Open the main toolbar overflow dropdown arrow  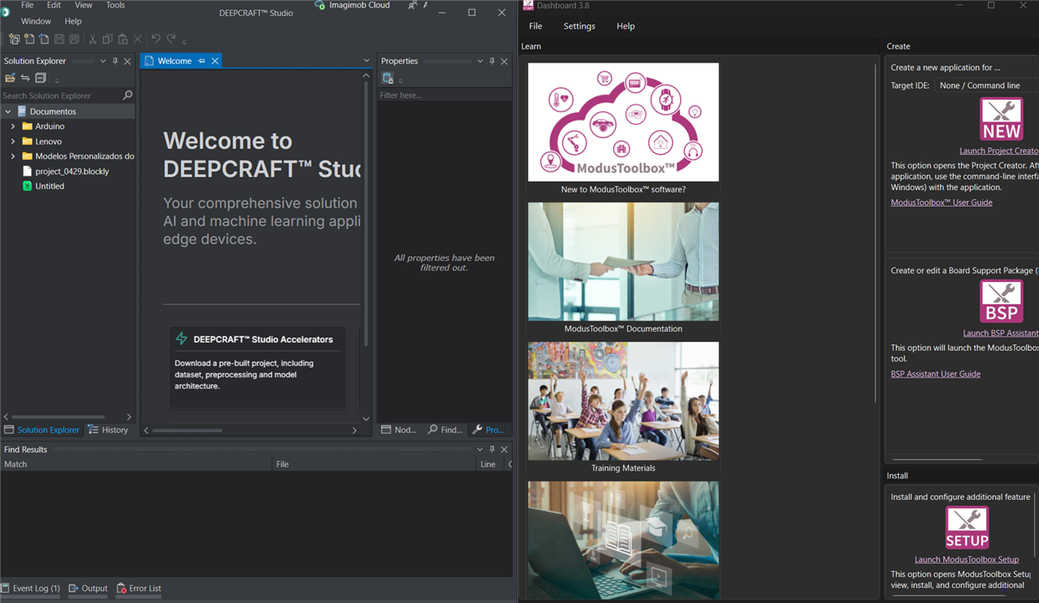click(x=184, y=42)
